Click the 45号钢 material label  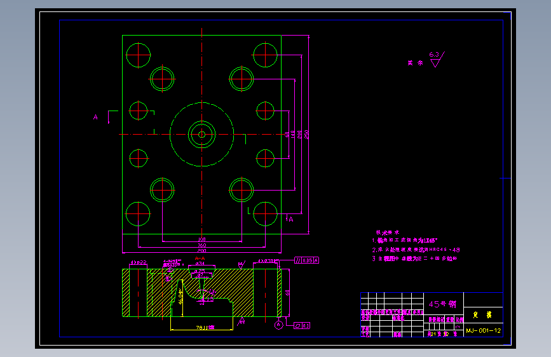pyautogui.click(x=442, y=304)
